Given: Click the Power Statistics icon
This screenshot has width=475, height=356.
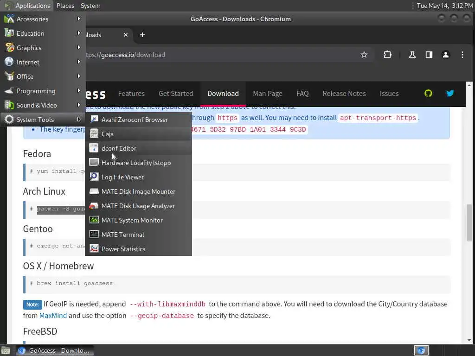Looking at the screenshot, I should click(94, 249).
